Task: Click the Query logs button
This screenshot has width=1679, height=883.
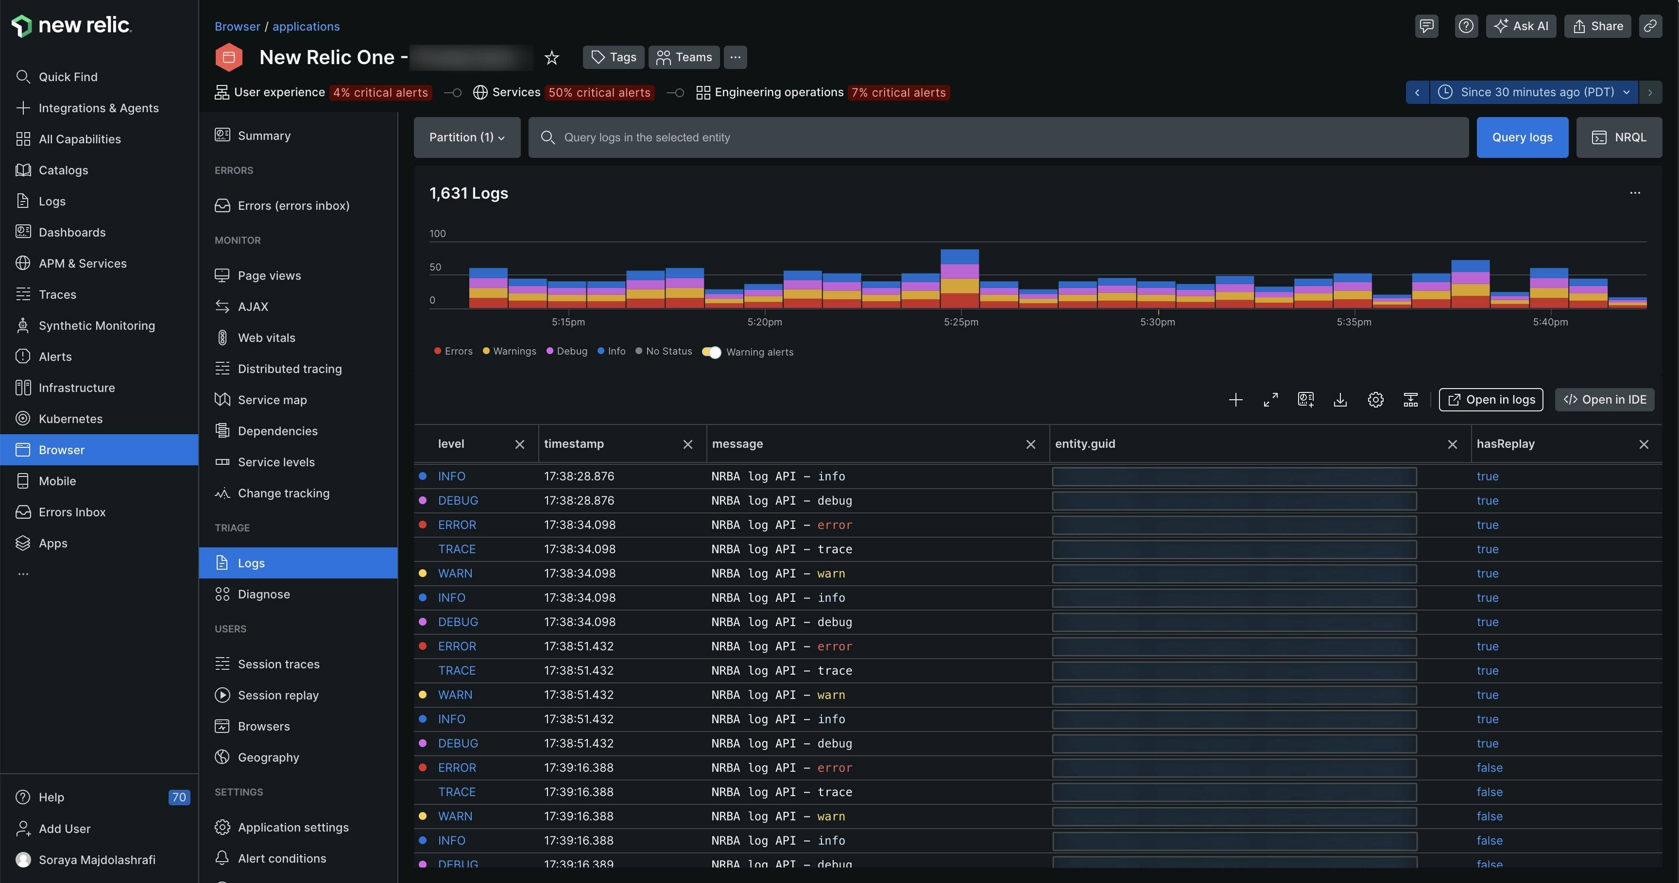Action: coord(1522,137)
